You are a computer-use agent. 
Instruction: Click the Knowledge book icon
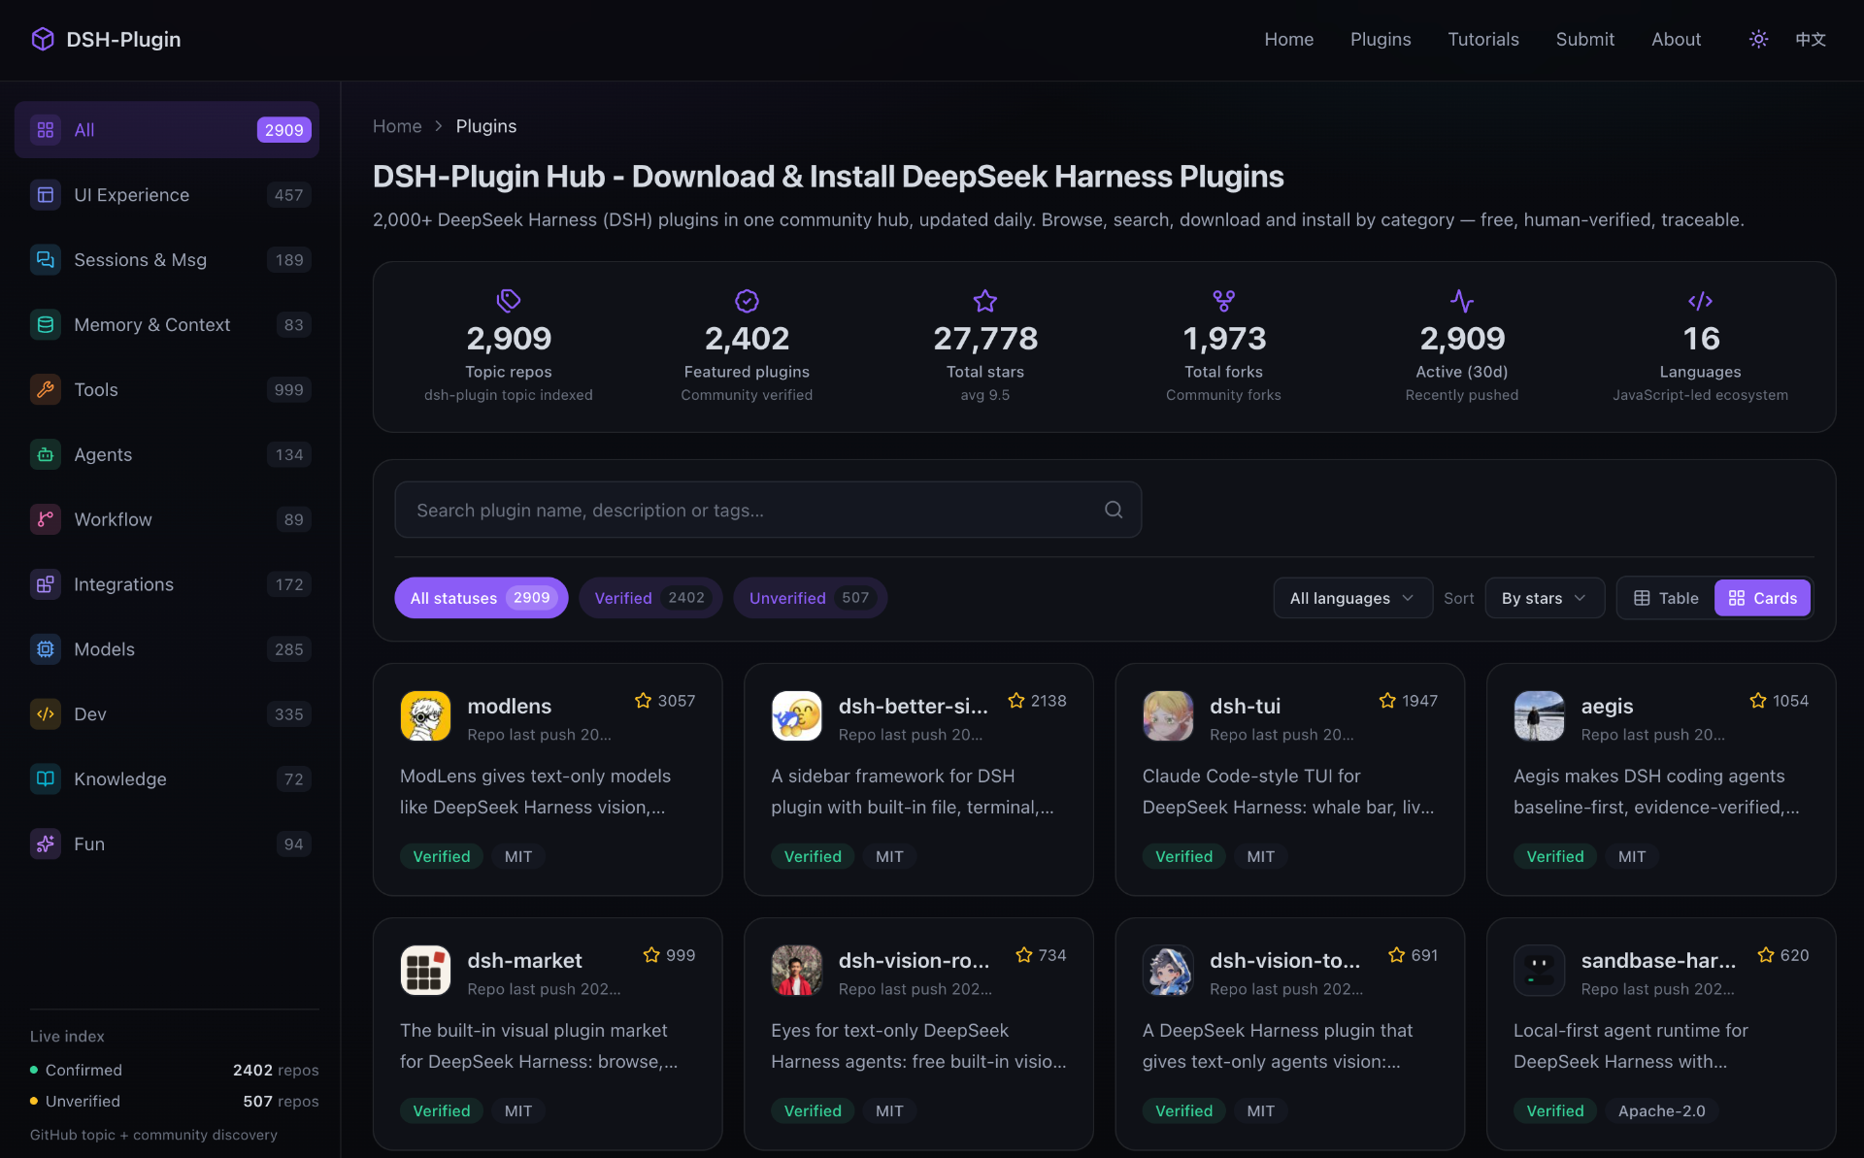(x=46, y=779)
